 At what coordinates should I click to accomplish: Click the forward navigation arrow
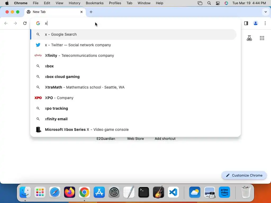15,23
